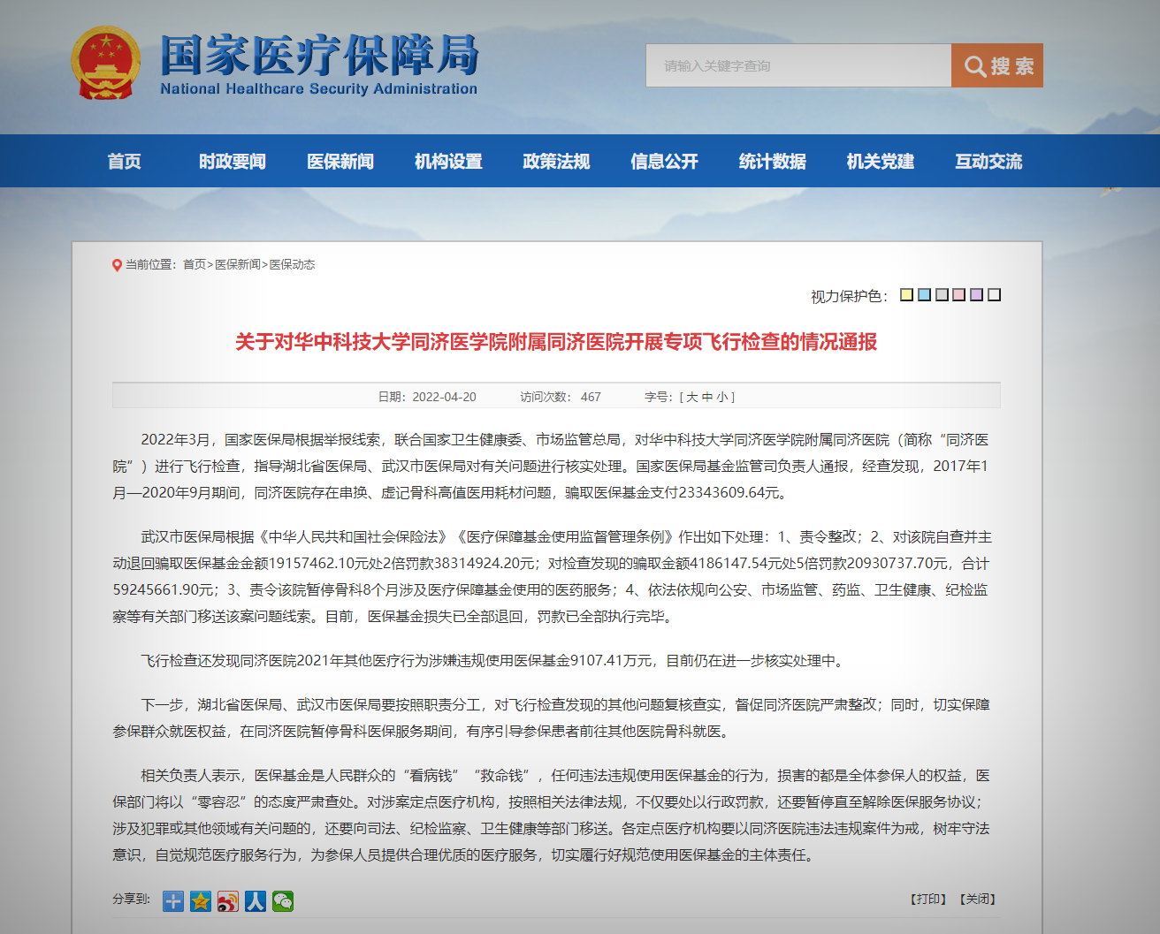The height and width of the screenshot is (934, 1160).
Task: Open the 政策法规 navigation menu
Action: [x=556, y=161]
